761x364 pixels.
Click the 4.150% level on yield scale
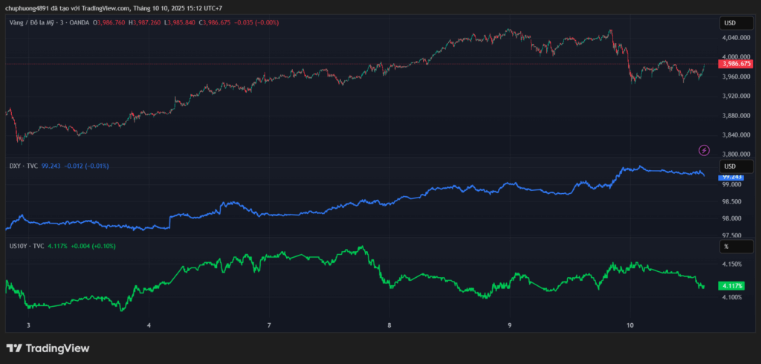(731, 264)
